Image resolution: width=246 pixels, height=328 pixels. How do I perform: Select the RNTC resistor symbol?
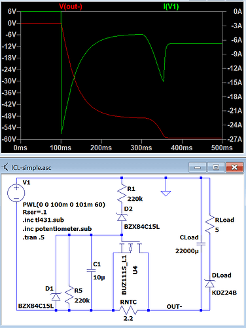pos(128,310)
